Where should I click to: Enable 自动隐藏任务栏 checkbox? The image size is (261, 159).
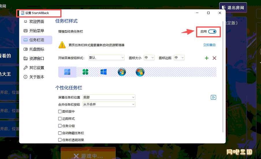60,133
